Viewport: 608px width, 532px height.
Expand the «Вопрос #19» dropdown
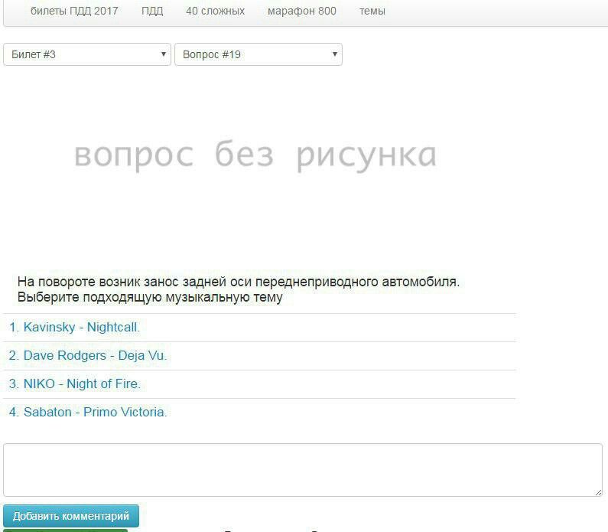coord(258,54)
